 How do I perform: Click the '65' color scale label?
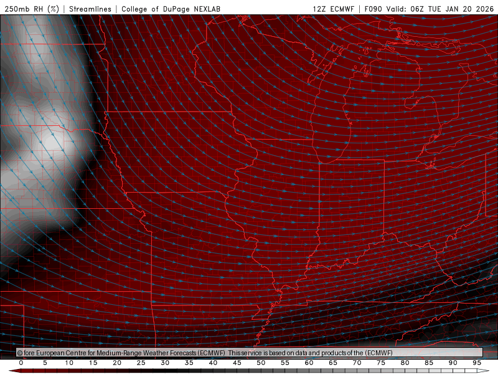(333, 363)
